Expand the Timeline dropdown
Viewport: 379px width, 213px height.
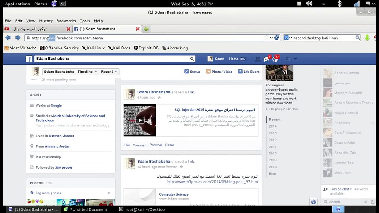pos(87,72)
